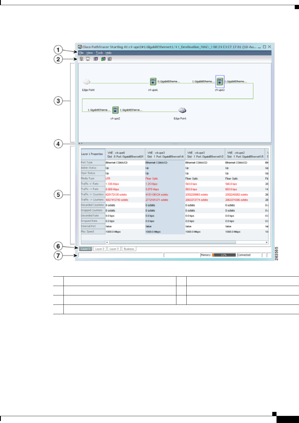
Task: Open the Tools menu
Action: [x=99, y=53]
